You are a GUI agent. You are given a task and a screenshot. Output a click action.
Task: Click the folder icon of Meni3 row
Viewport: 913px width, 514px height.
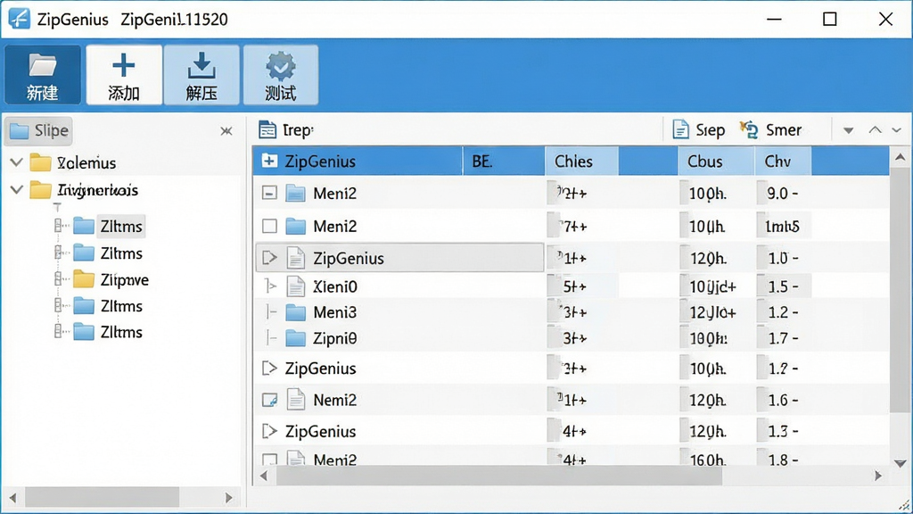coord(295,312)
